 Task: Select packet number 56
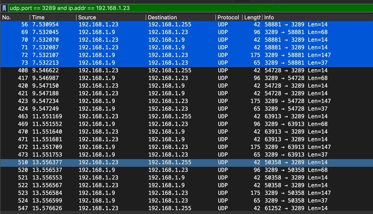click(x=186, y=24)
